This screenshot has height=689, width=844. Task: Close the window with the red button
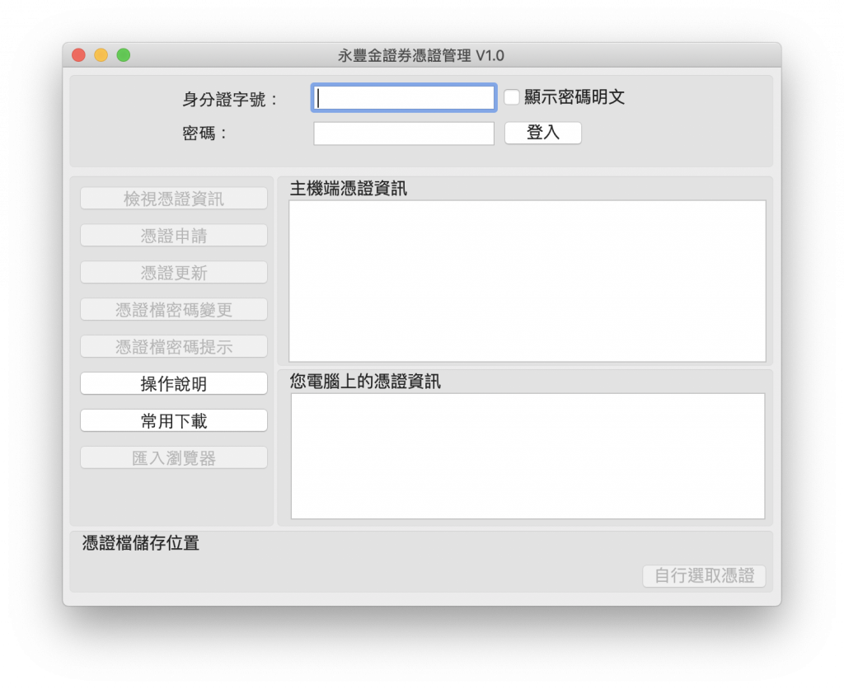point(78,55)
